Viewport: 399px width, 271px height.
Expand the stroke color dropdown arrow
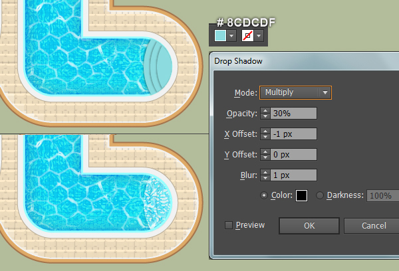tap(259, 36)
